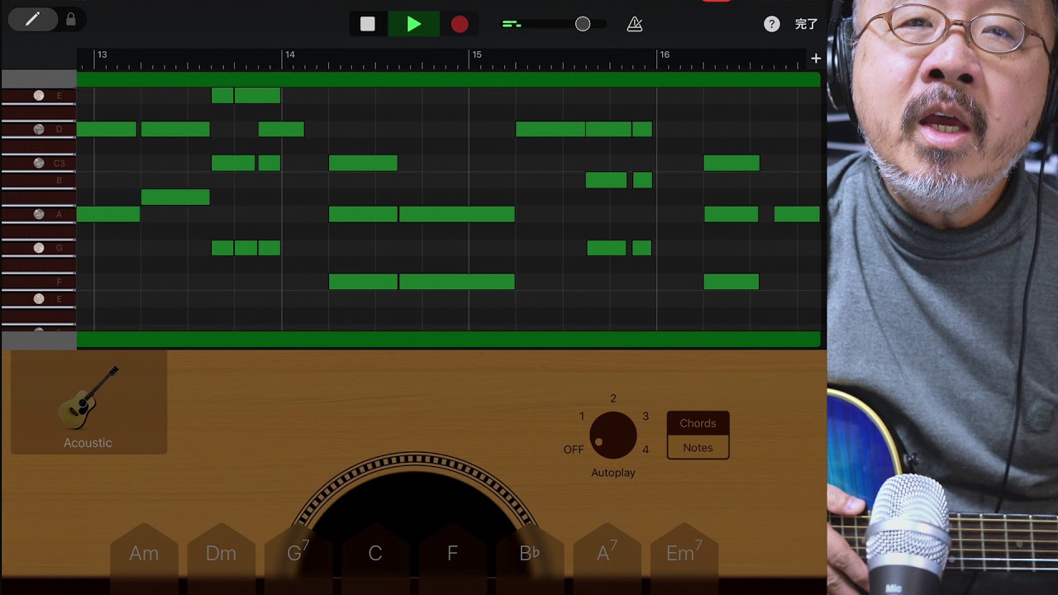Toggle the pencil edit tool
This screenshot has width=1058, height=595.
33,20
